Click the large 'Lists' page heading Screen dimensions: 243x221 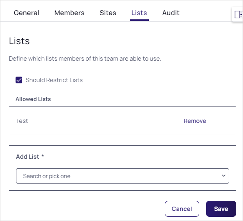pyautogui.click(x=19, y=41)
